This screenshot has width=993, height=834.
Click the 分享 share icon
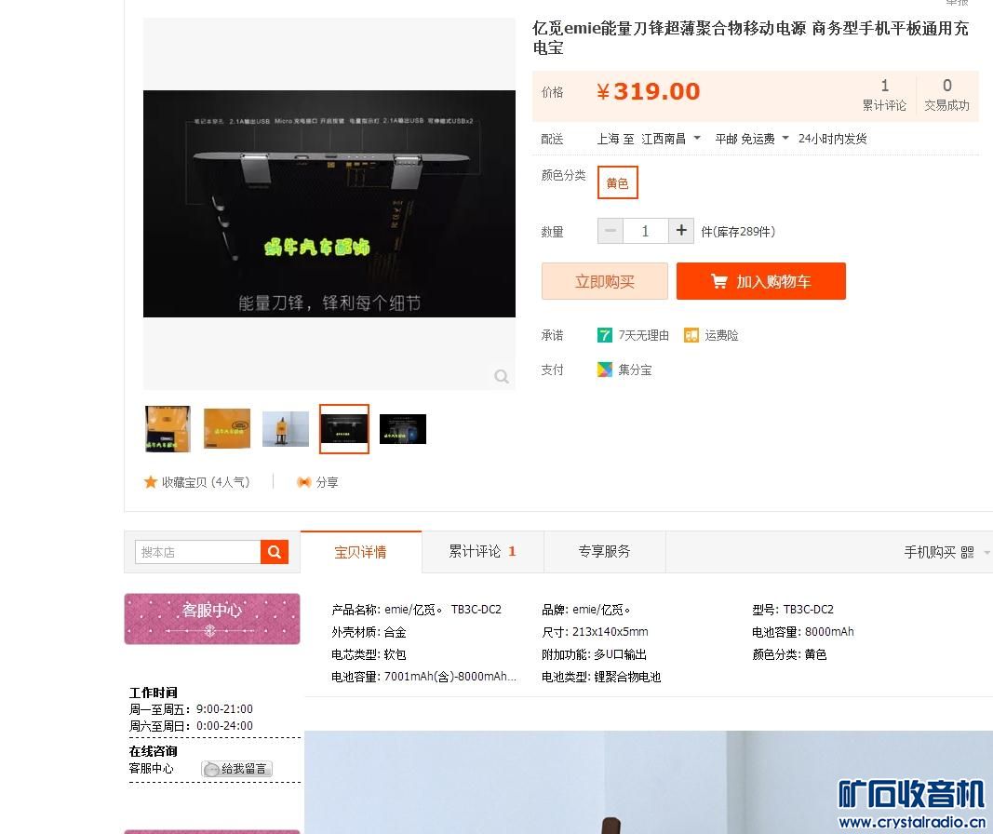304,481
